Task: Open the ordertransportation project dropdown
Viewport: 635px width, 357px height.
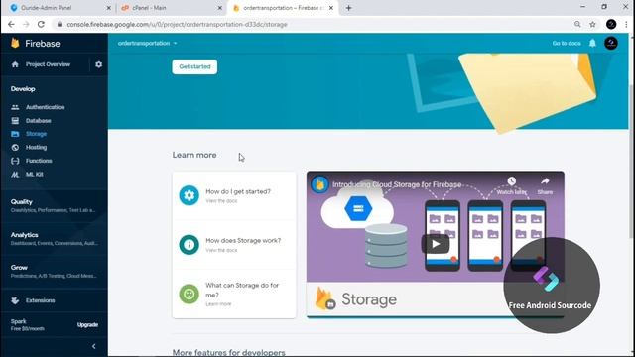Action: click(x=148, y=43)
